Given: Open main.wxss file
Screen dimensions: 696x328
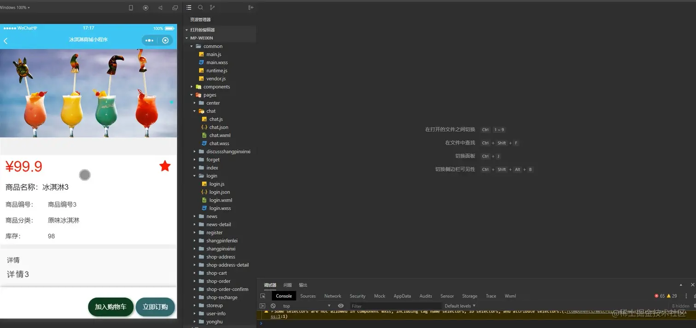Looking at the screenshot, I should (217, 62).
